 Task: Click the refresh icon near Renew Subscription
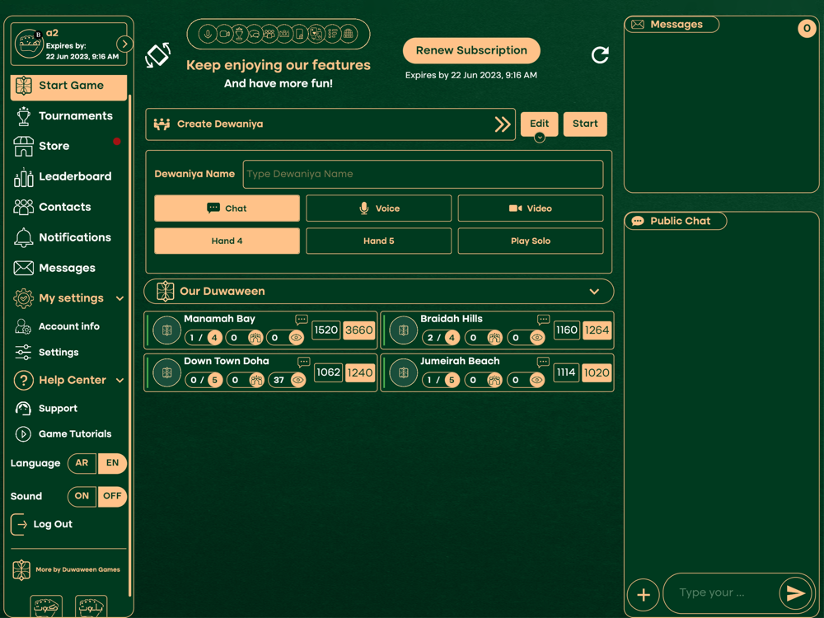coord(600,54)
